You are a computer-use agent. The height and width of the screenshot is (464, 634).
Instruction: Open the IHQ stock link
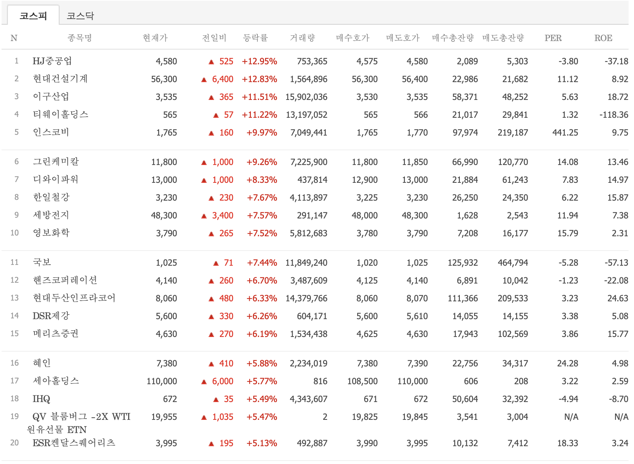[41, 399]
